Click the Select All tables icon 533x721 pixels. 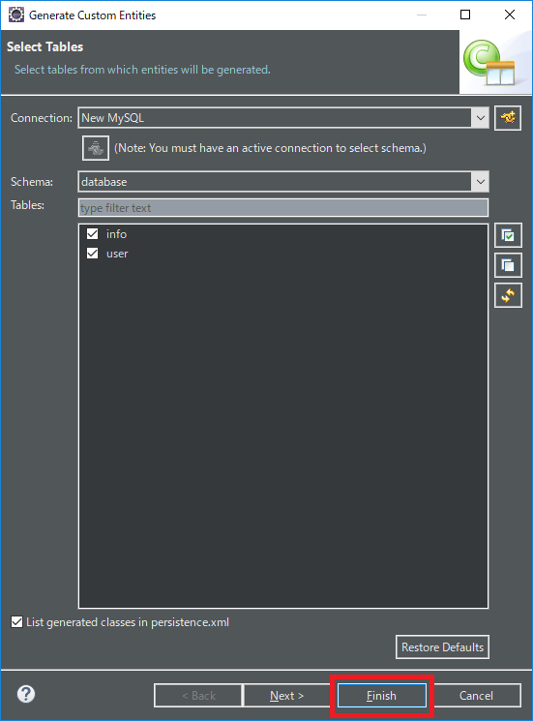point(508,236)
